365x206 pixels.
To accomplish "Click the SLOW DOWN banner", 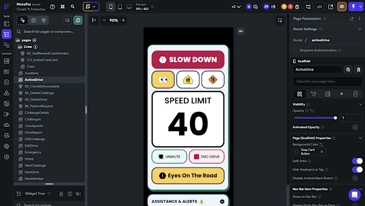I will (188, 60).
